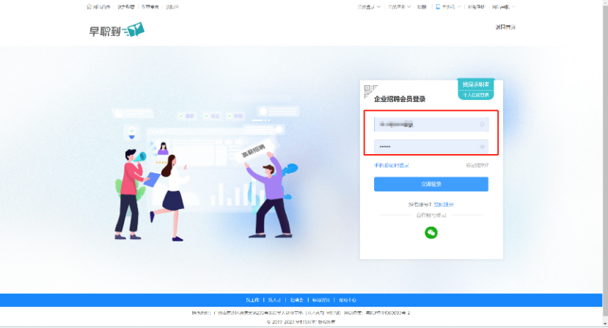Click the 早聘到 site logo

pos(117,30)
